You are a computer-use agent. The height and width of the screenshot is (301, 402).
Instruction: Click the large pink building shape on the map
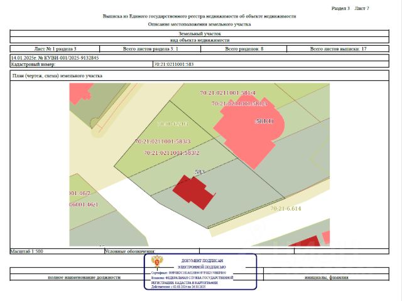(248, 133)
